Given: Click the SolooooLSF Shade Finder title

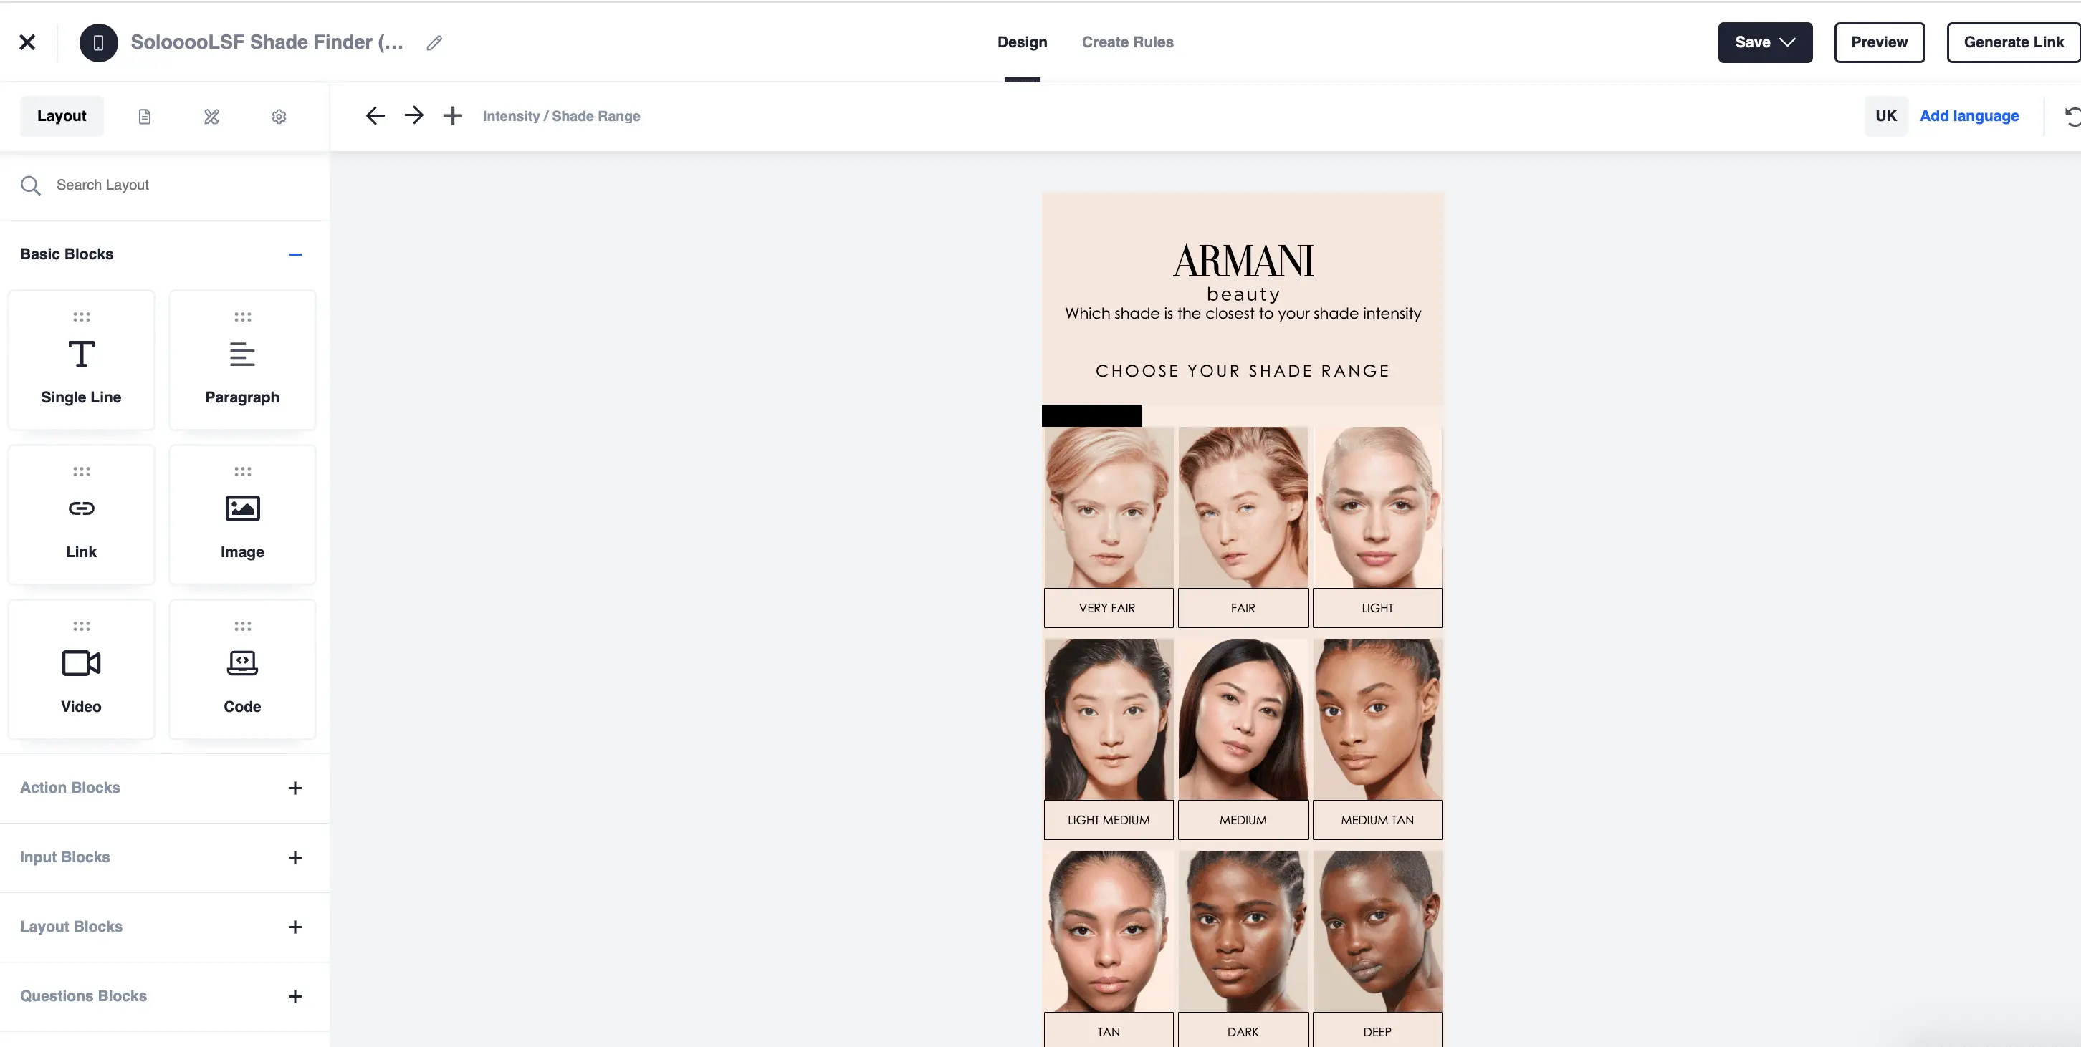Looking at the screenshot, I should (x=267, y=42).
